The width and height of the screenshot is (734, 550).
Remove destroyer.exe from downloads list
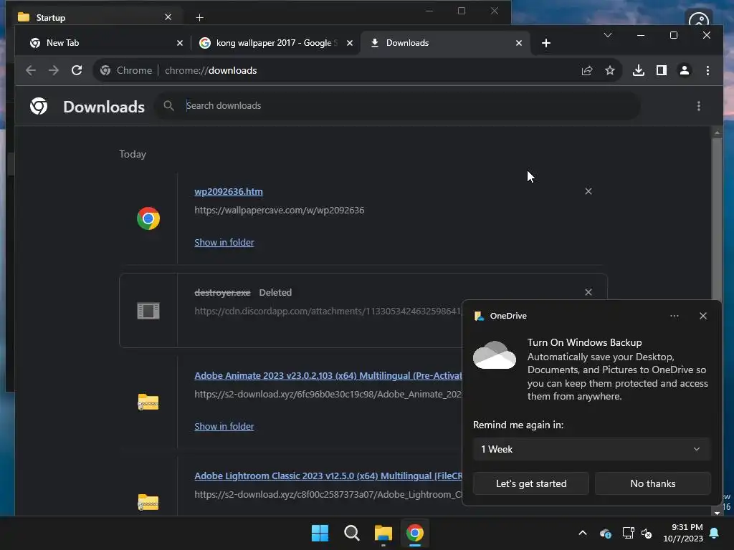[588, 292]
